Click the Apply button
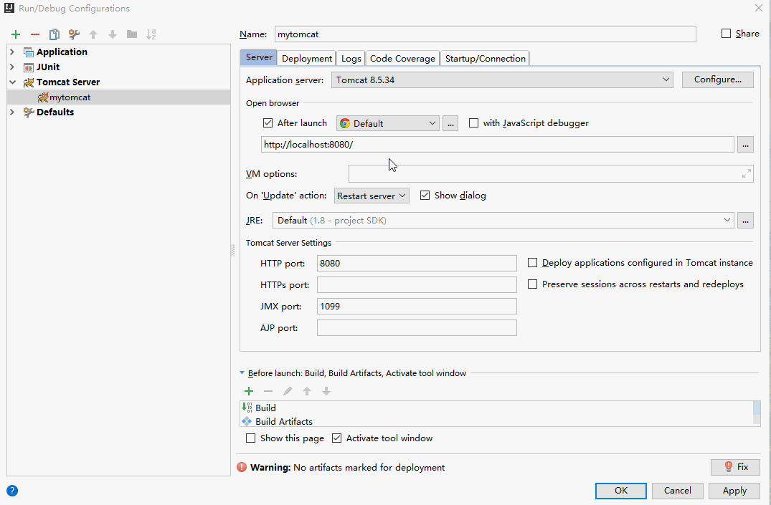771x505 pixels. pos(734,490)
